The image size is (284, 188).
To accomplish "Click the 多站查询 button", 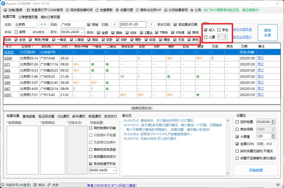I will pyautogui.click(x=38, y=32).
